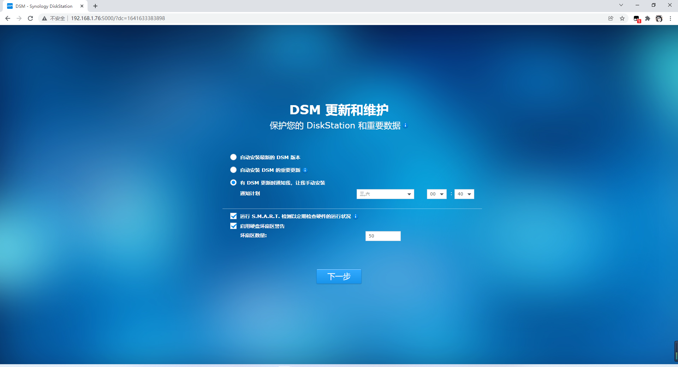The height and width of the screenshot is (367, 678).
Task: Reload the page with the browser refresh icon
Action: point(30,18)
